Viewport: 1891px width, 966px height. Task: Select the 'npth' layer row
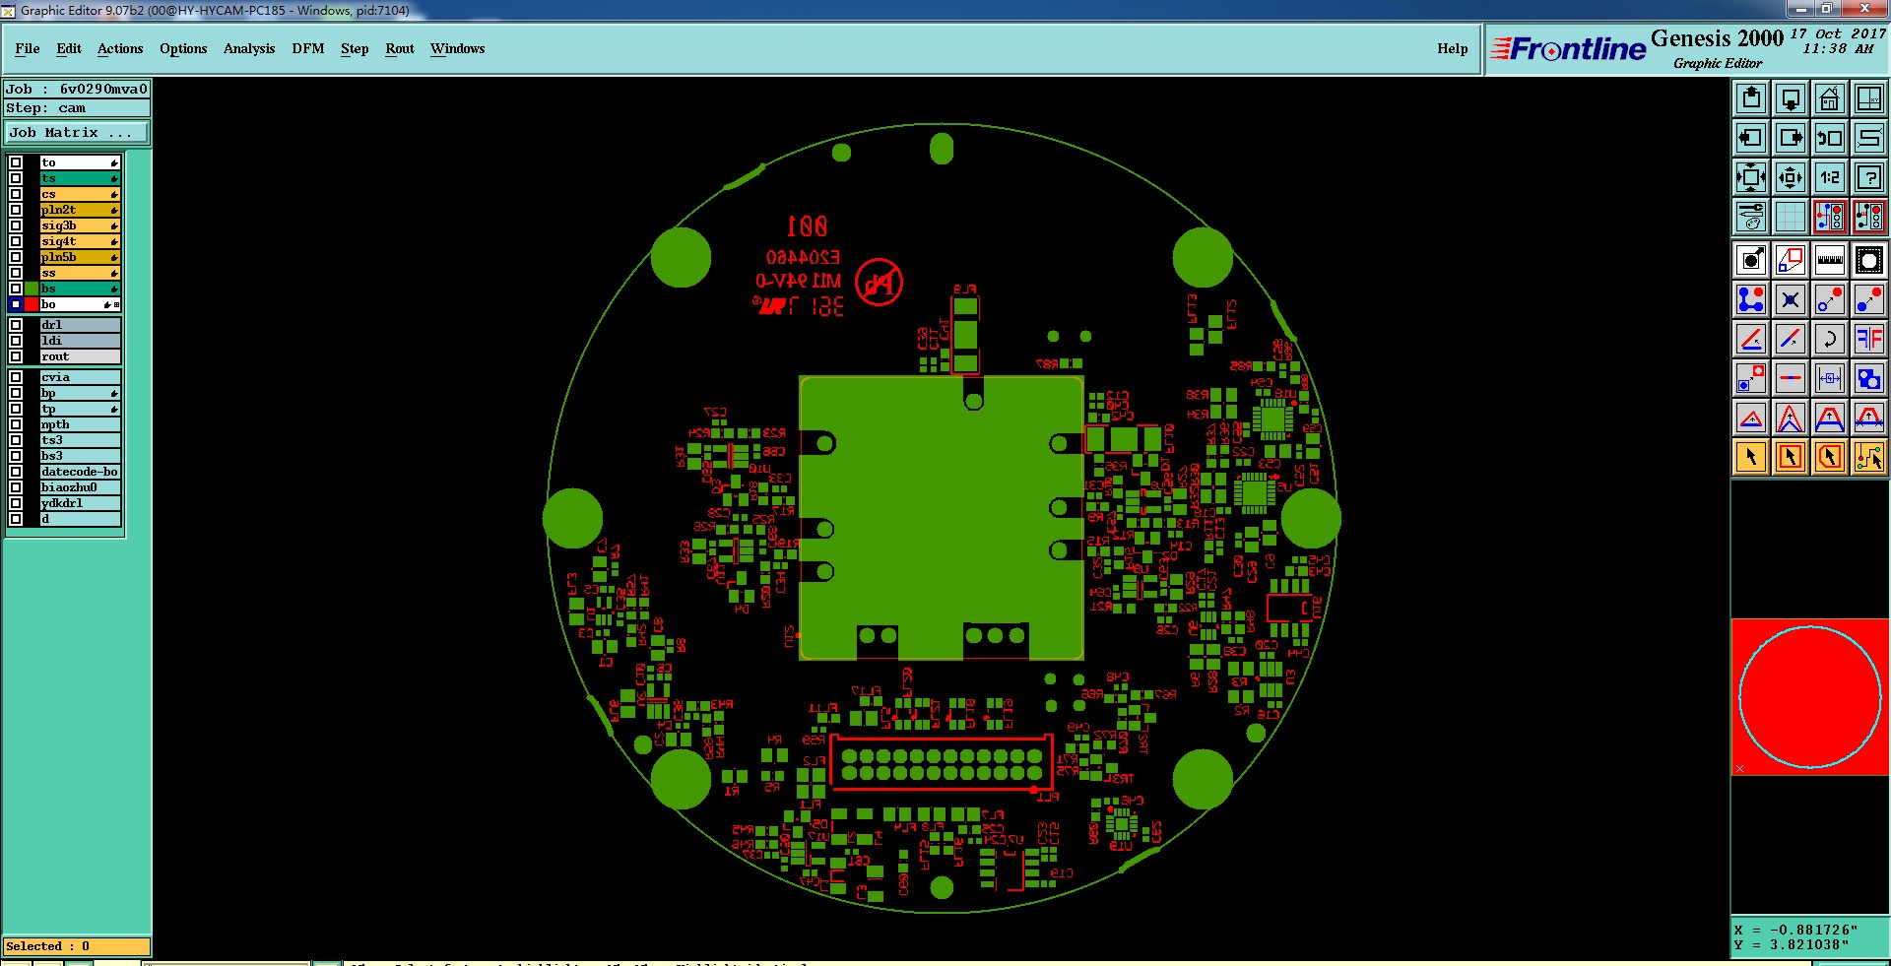click(x=80, y=424)
